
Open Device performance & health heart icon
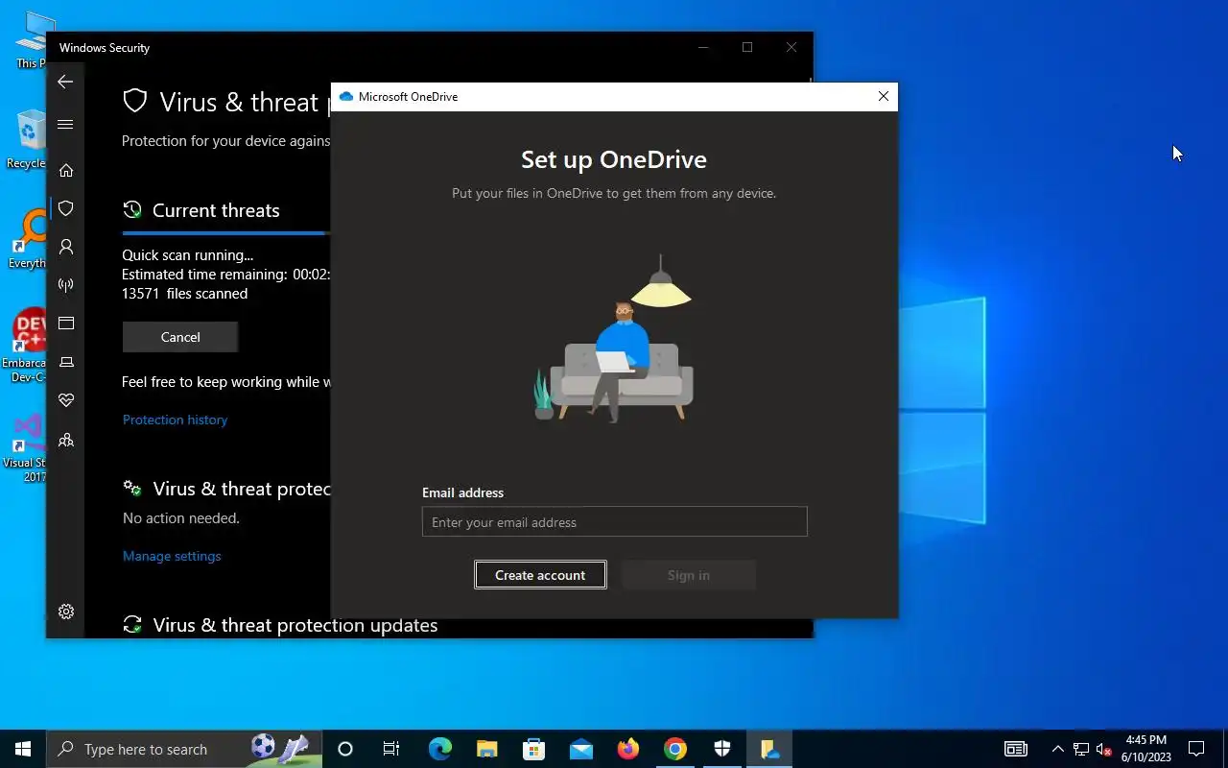coord(65,400)
